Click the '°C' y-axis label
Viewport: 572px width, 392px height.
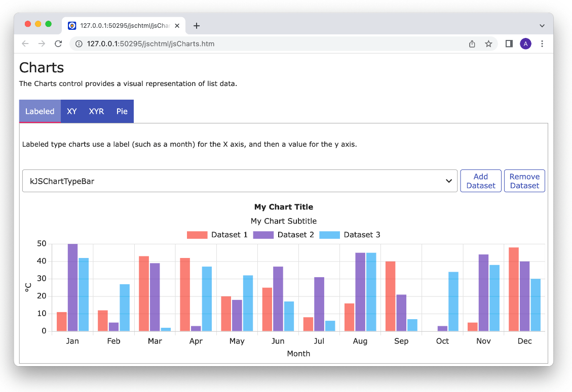tap(28, 287)
